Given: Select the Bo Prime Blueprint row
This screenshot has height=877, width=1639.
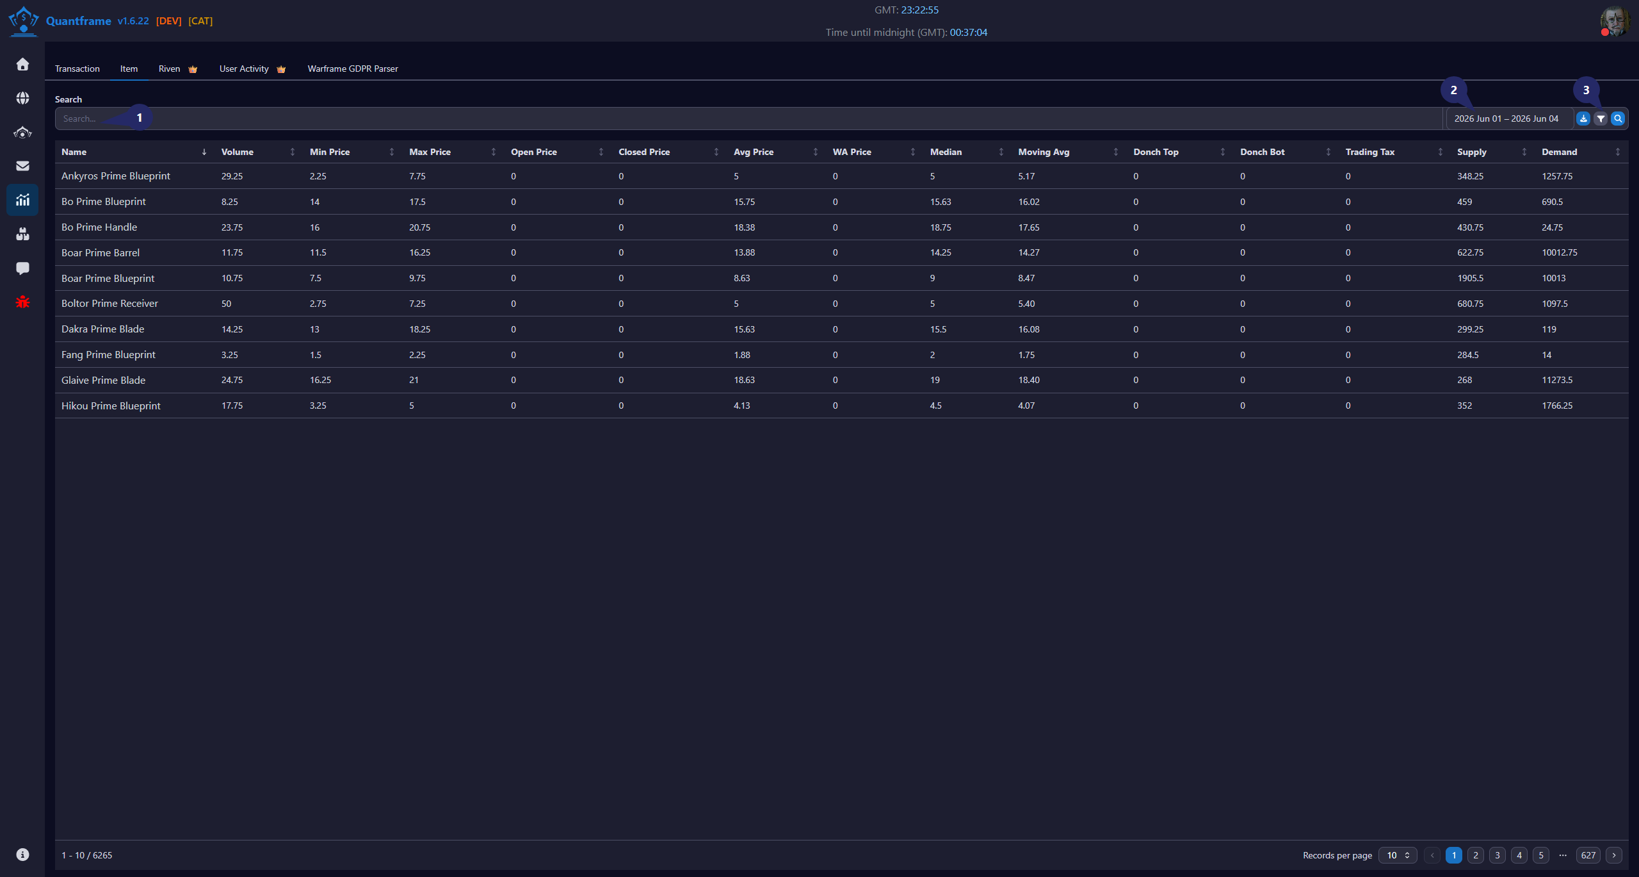Looking at the screenshot, I should pyautogui.click(x=841, y=202).
